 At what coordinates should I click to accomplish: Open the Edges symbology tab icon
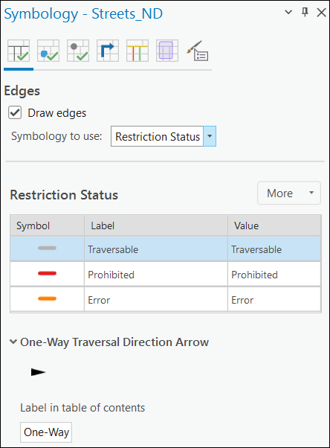click(x=19, y=51)
